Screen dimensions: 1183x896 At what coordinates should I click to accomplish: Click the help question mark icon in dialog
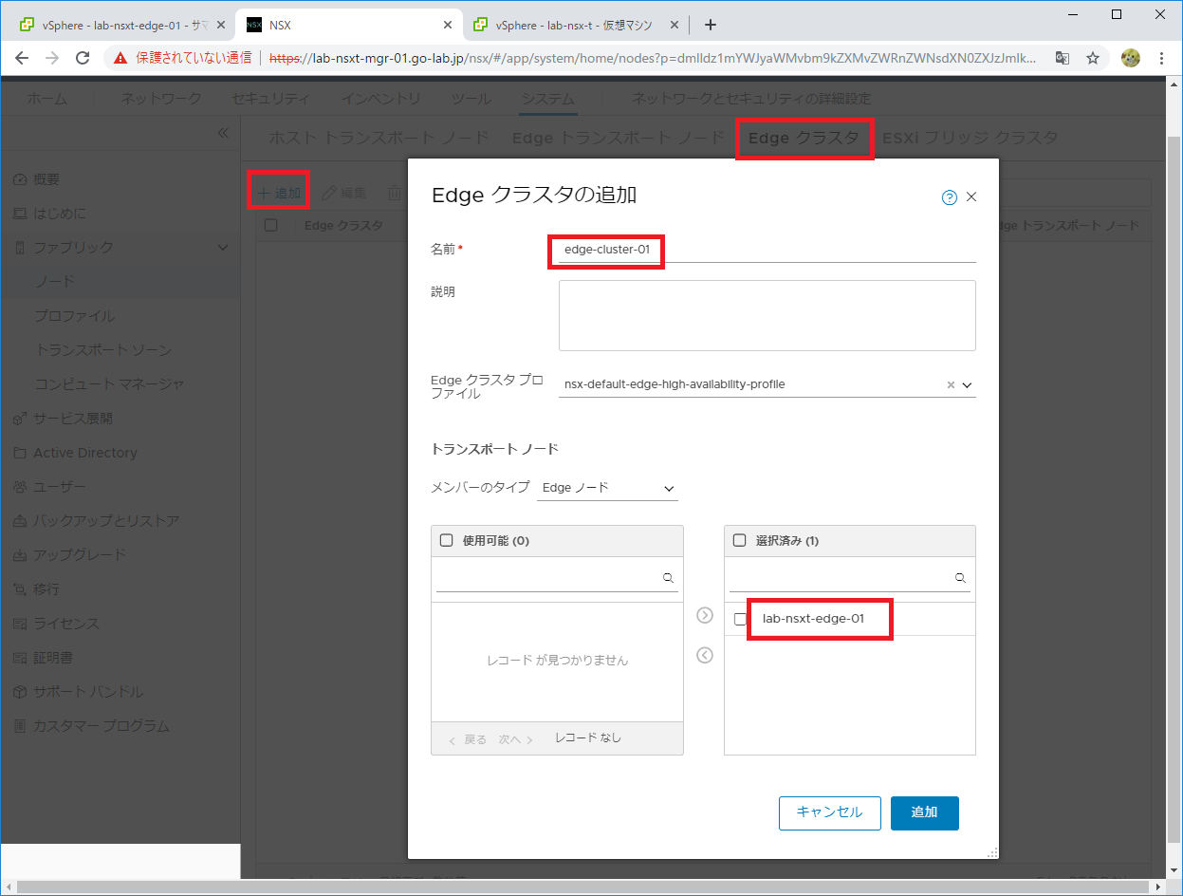(x=949, y=197)
